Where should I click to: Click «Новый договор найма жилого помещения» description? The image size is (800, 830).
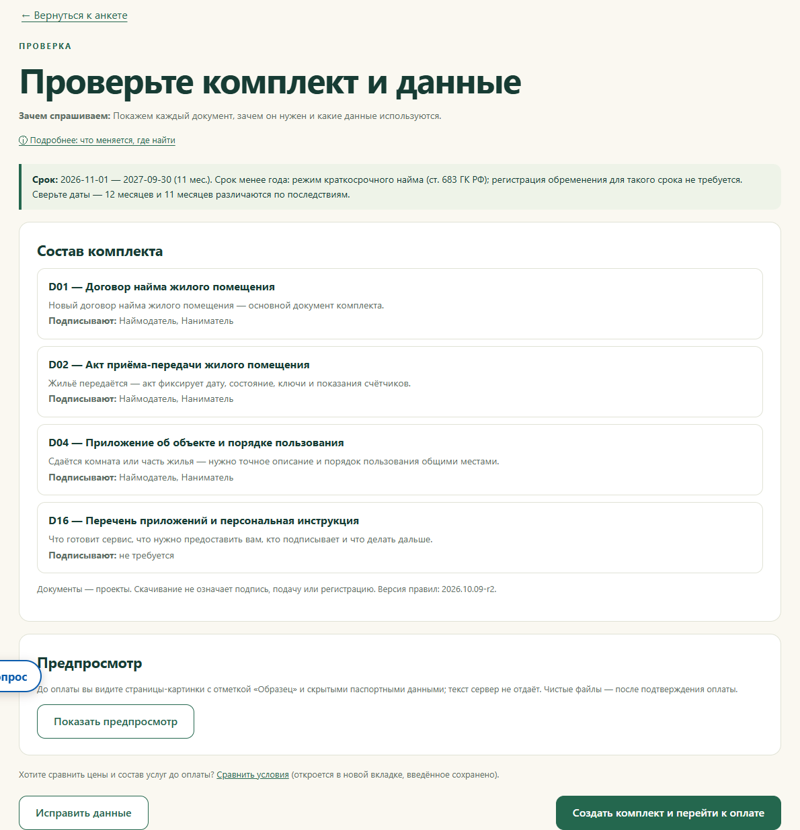216,306
